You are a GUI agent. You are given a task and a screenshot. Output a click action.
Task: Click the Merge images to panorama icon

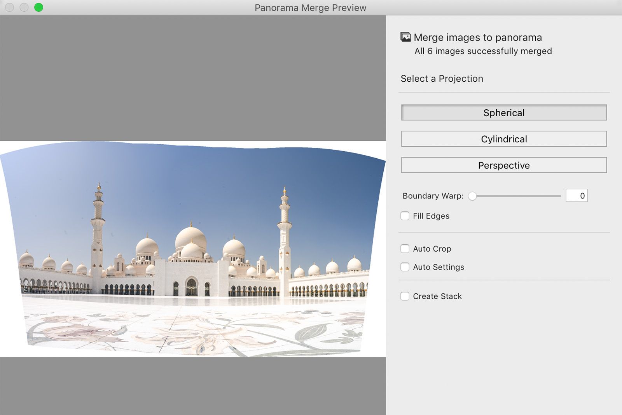[405, 37]
